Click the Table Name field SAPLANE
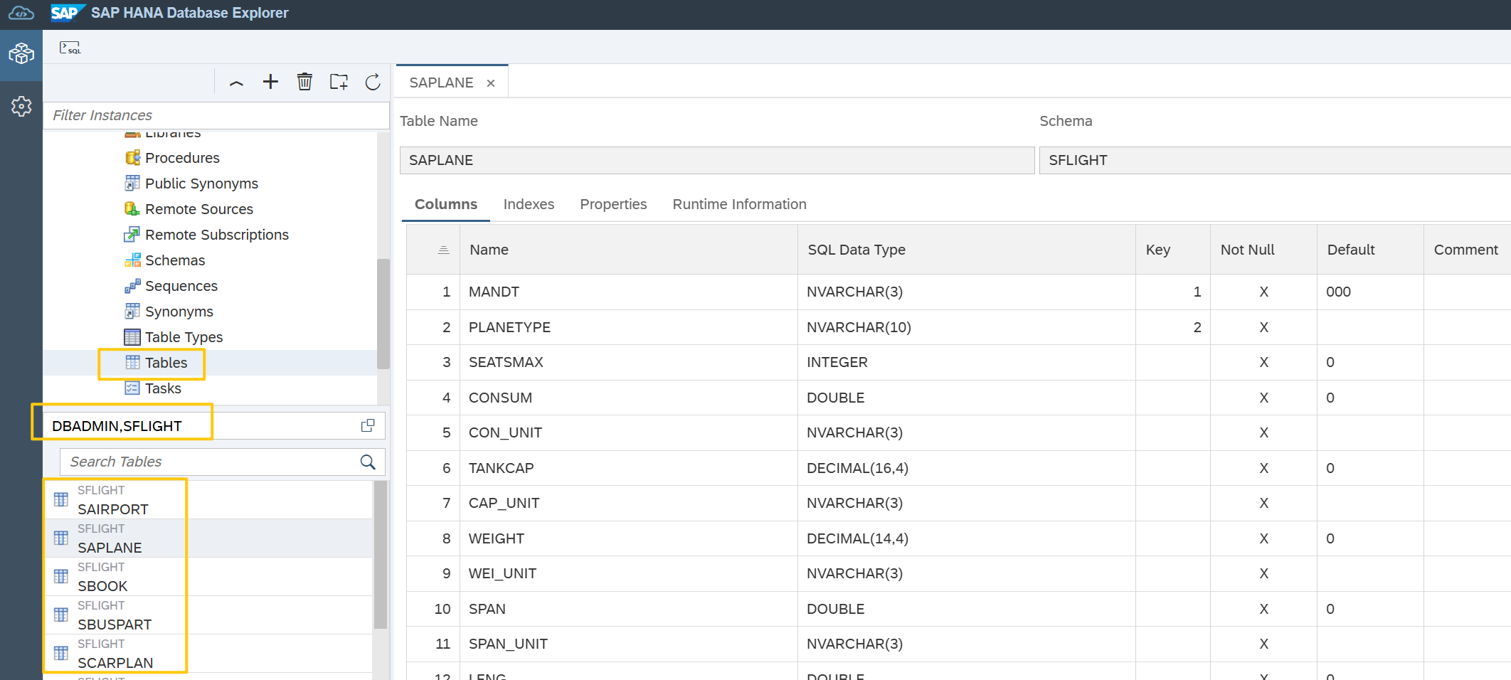 (x=717, y=160)
